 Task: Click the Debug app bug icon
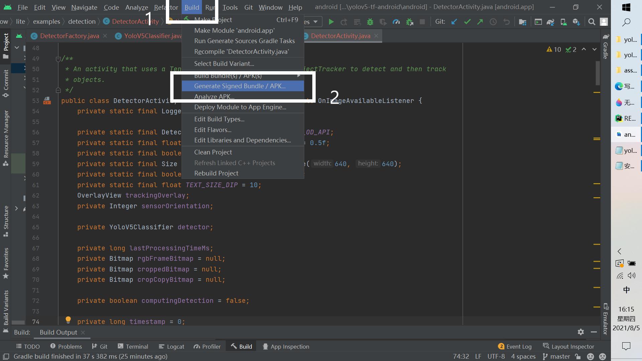(x=370, y=22)
